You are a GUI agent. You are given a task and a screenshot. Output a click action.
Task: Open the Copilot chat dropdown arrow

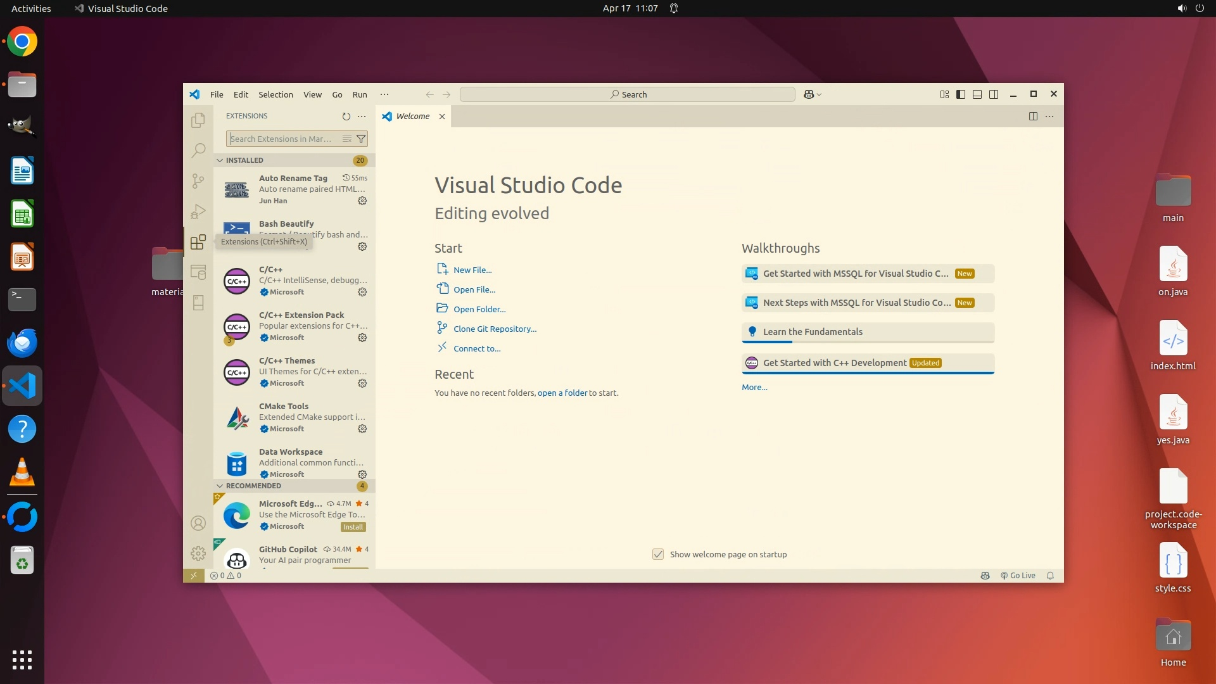point(820,94)
